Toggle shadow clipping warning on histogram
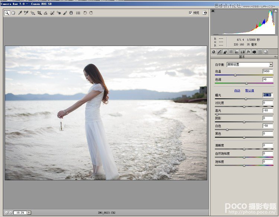 pos(213,11)
